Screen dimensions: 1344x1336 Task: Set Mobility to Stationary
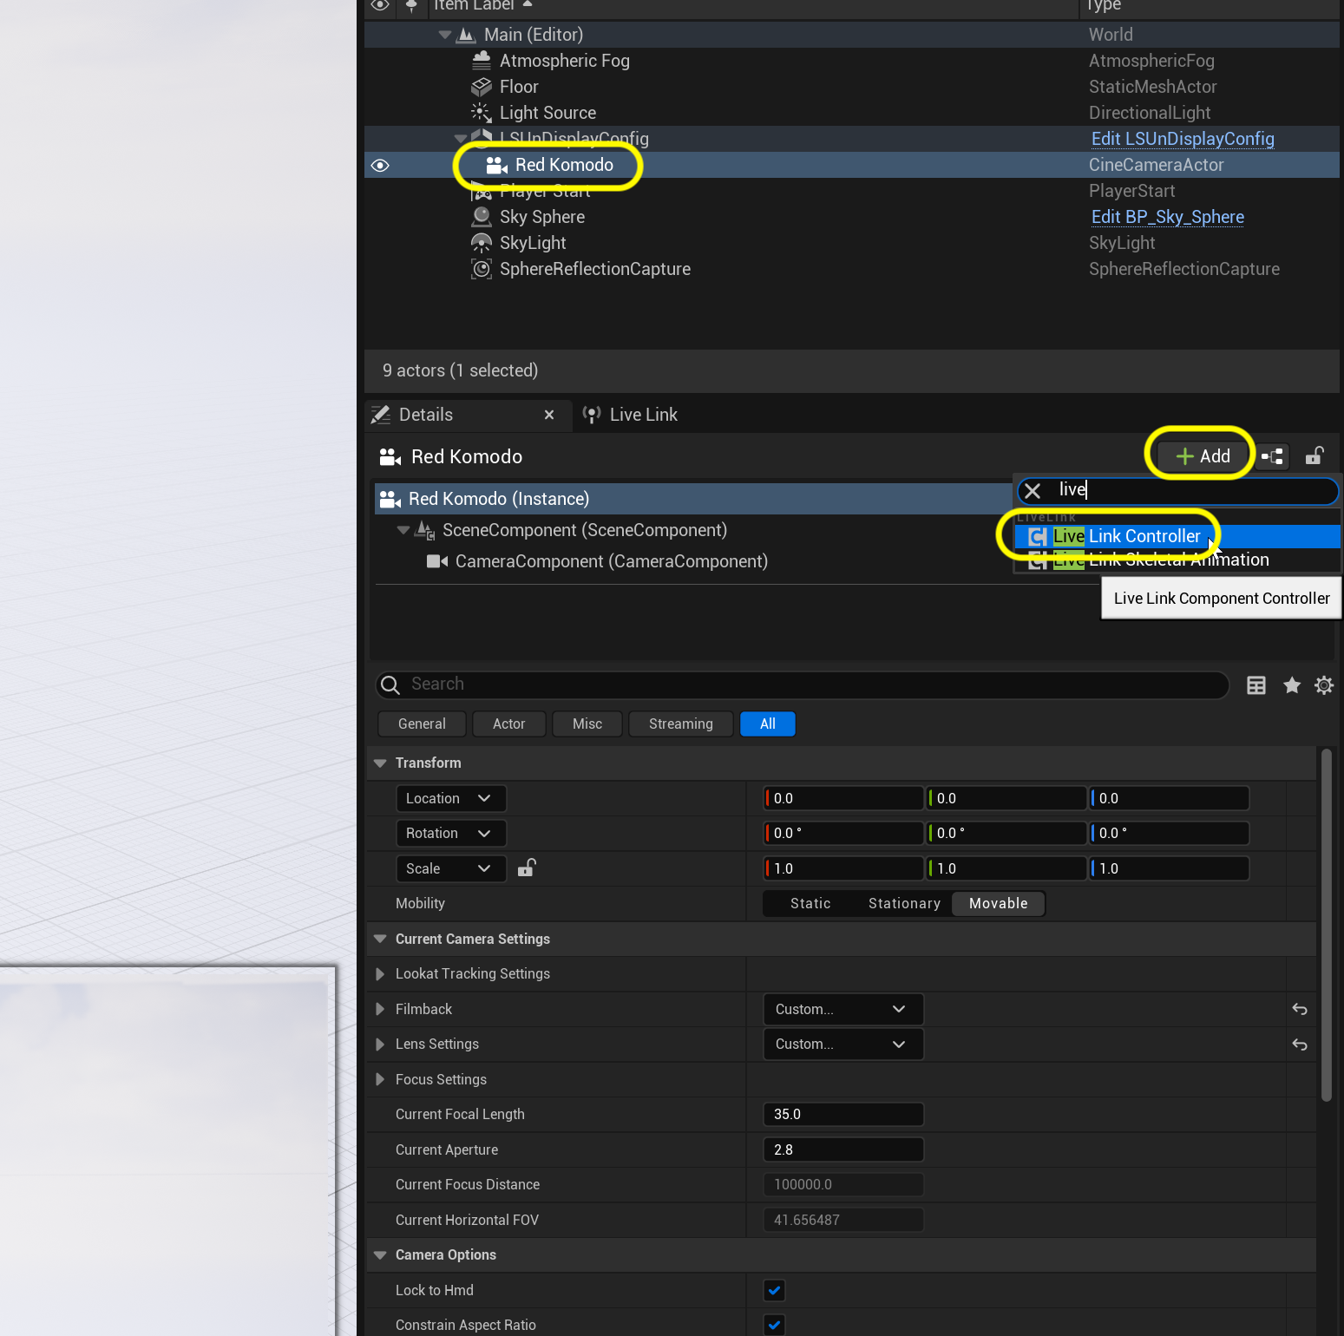904,903
